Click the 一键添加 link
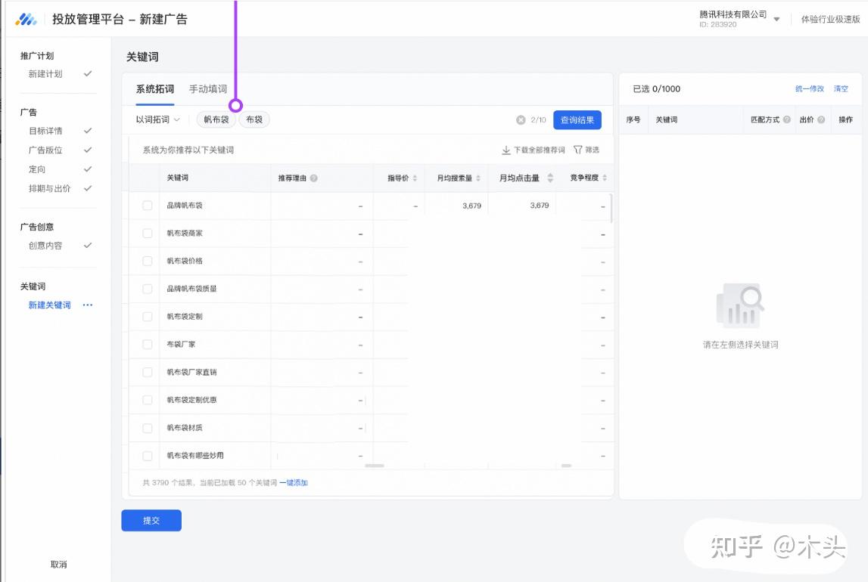This screenshot has height=582, width=868. pos(294,482)
